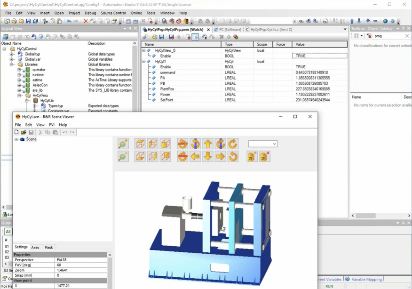This screenshot has width=412, height=289.
Task: Select the Zoom In magnifier tool in Scene Viewer
Action: tap(123, 144)
